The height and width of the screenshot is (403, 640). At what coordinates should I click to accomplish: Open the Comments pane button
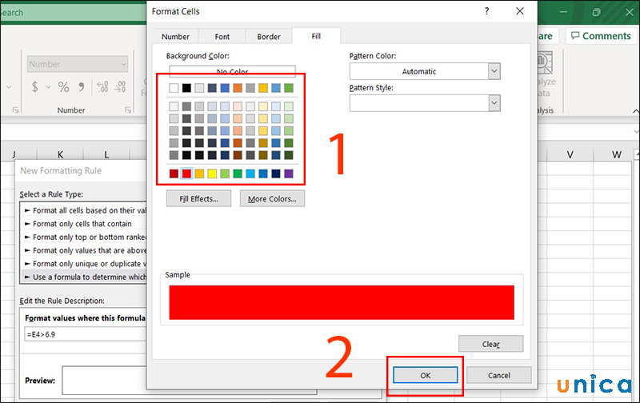click(x=600, y=36)
